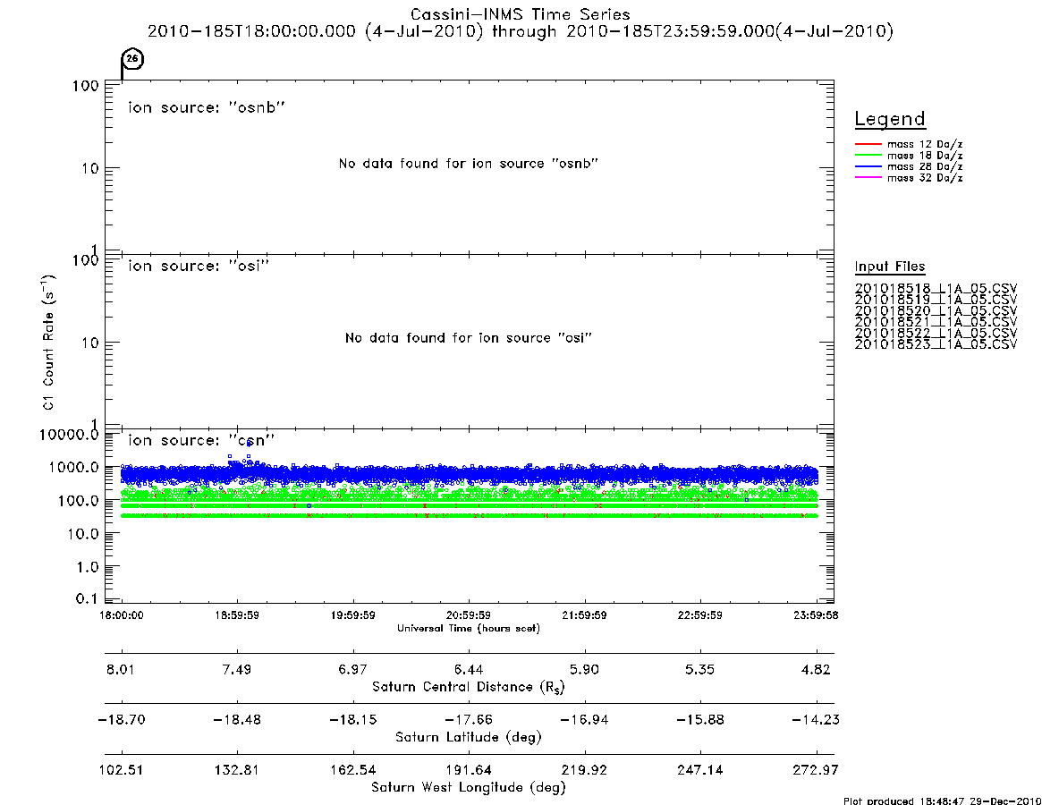Click the longitude value 102.51
Image resolution: width=1042 pixels, height=805 pixels.
tap(121, 770)
